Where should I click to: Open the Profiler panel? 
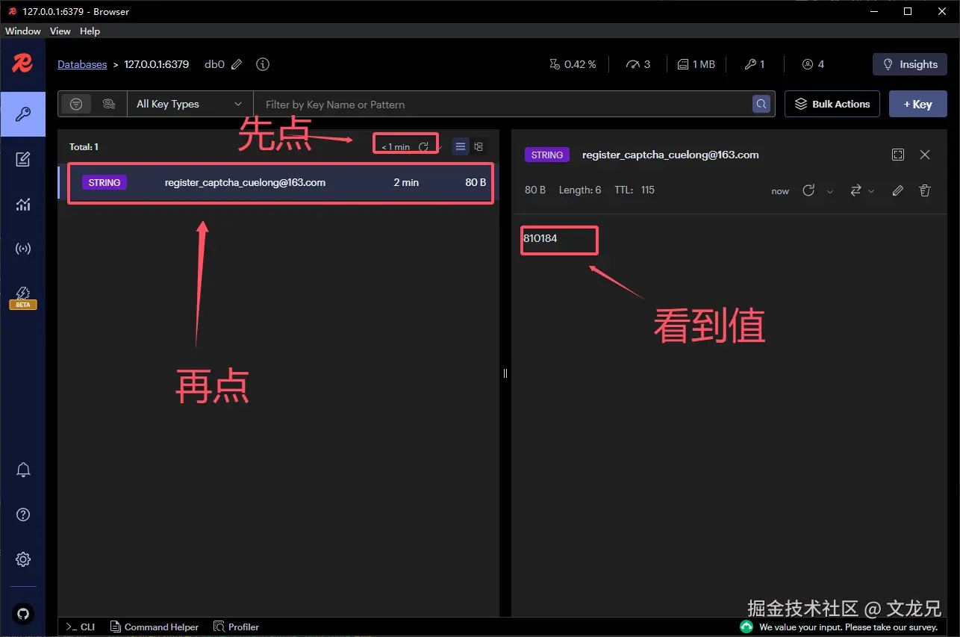pyautogui.click(x=237, y=627)
